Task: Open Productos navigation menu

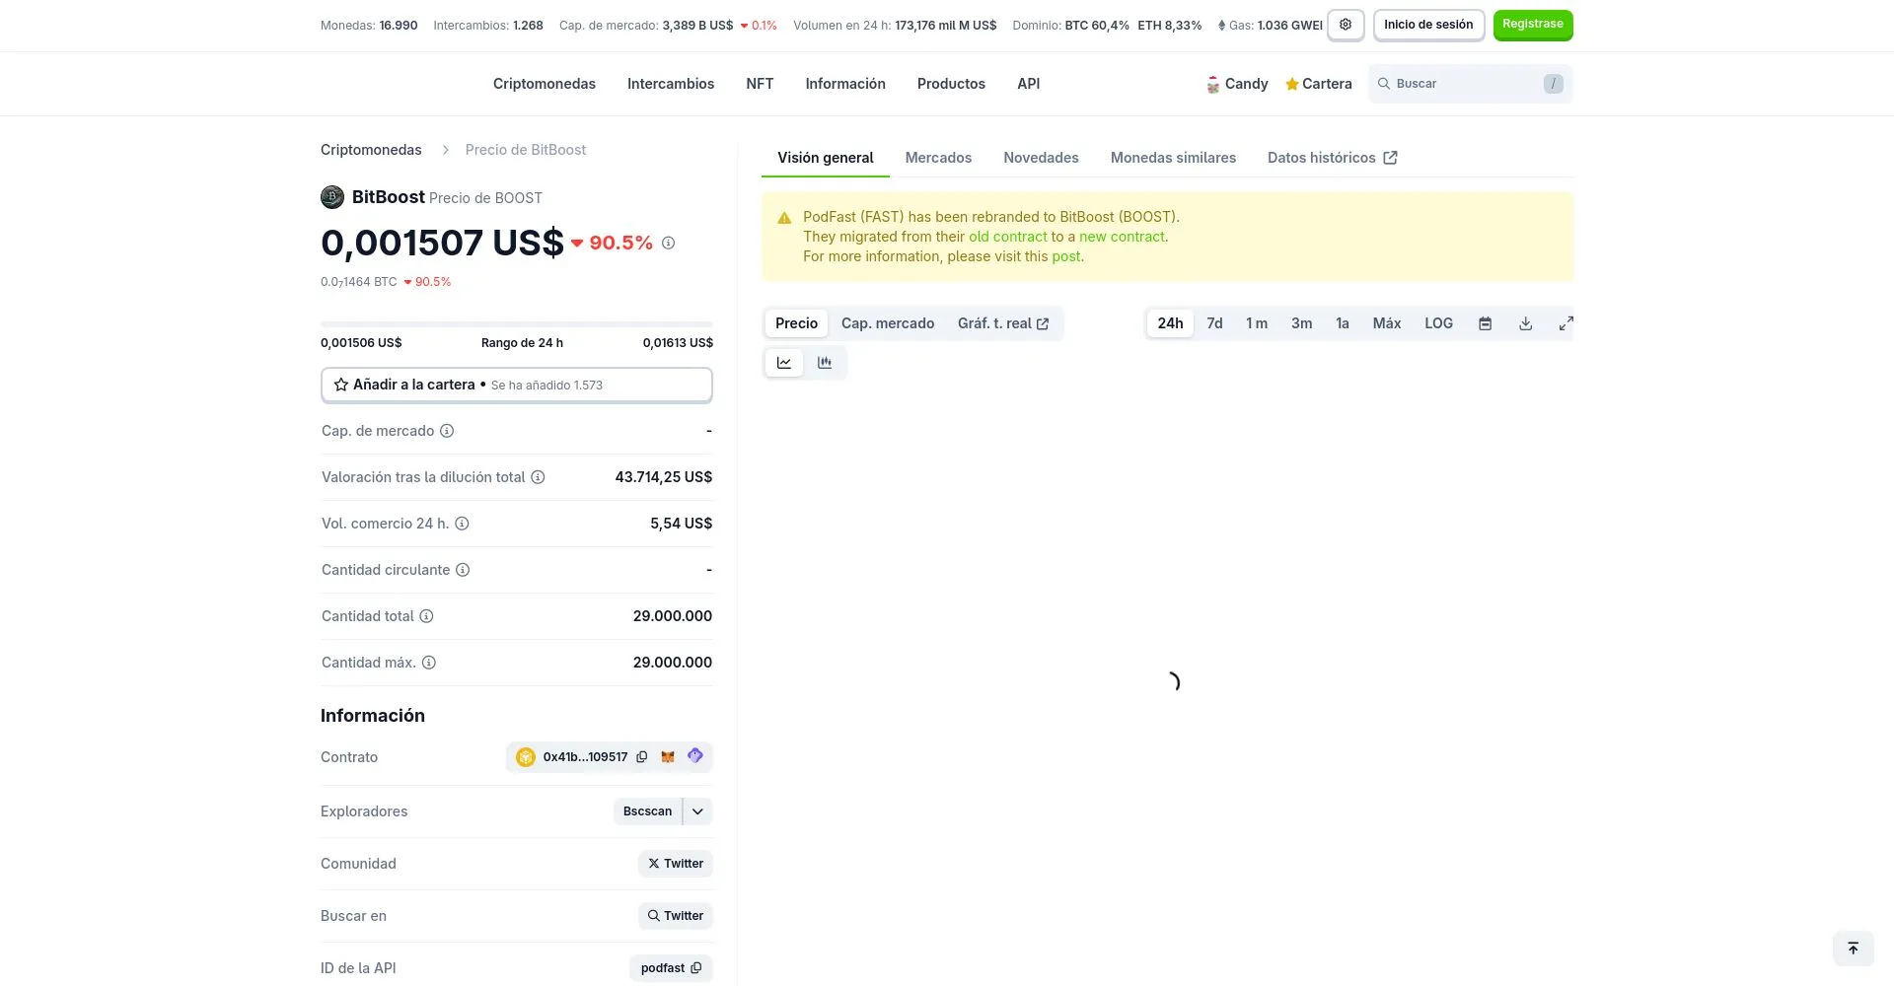Action: pos(951,84)
